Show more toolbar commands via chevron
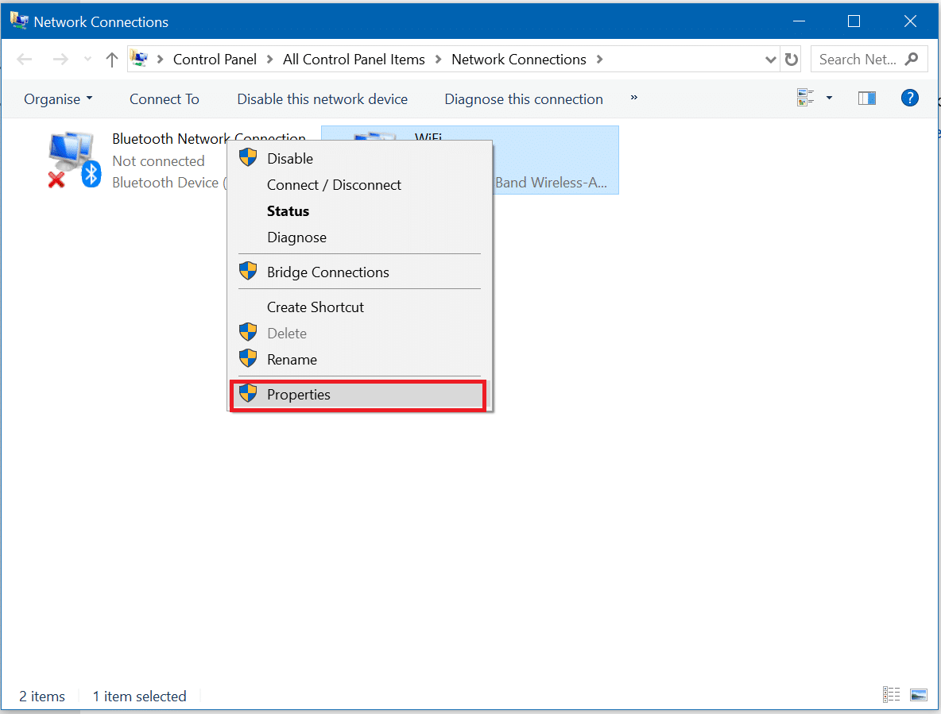Viewport: 941px width, 714px height. click(633, 98)
